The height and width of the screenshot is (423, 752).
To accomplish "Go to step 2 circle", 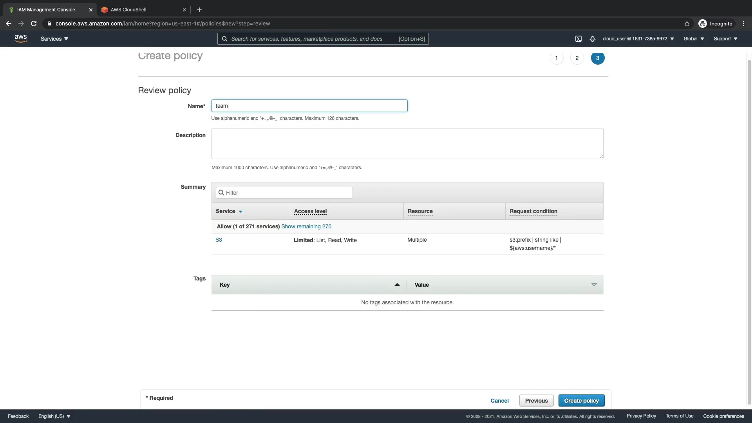I will coord(577,58).
